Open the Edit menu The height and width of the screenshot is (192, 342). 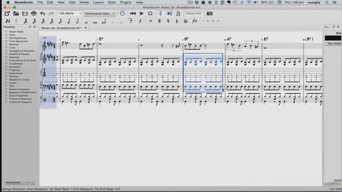point(50,2)
